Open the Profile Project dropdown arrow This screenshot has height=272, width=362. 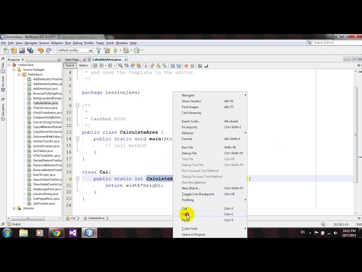pos(142,50)
